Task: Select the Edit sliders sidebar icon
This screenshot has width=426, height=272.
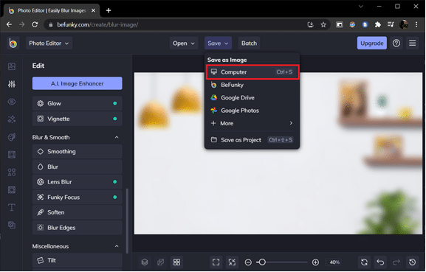Action: (x=12, y=84)
